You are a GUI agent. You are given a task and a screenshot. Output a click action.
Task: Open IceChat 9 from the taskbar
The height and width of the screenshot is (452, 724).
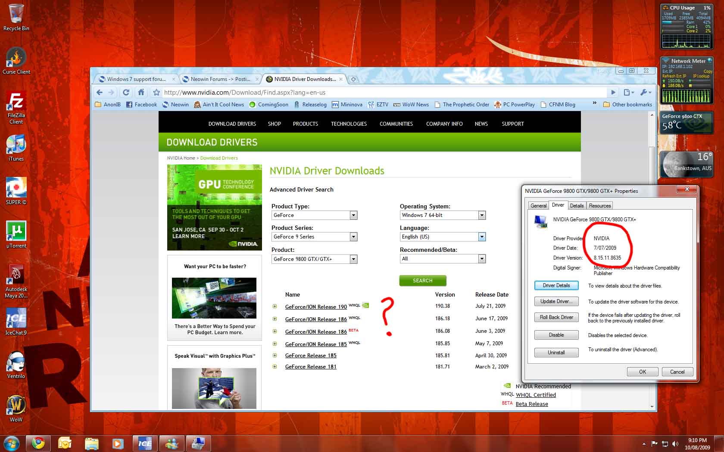[x=145, y=443]
